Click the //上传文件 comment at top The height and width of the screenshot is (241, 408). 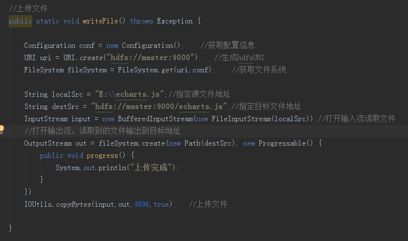(x=28, y=9)
